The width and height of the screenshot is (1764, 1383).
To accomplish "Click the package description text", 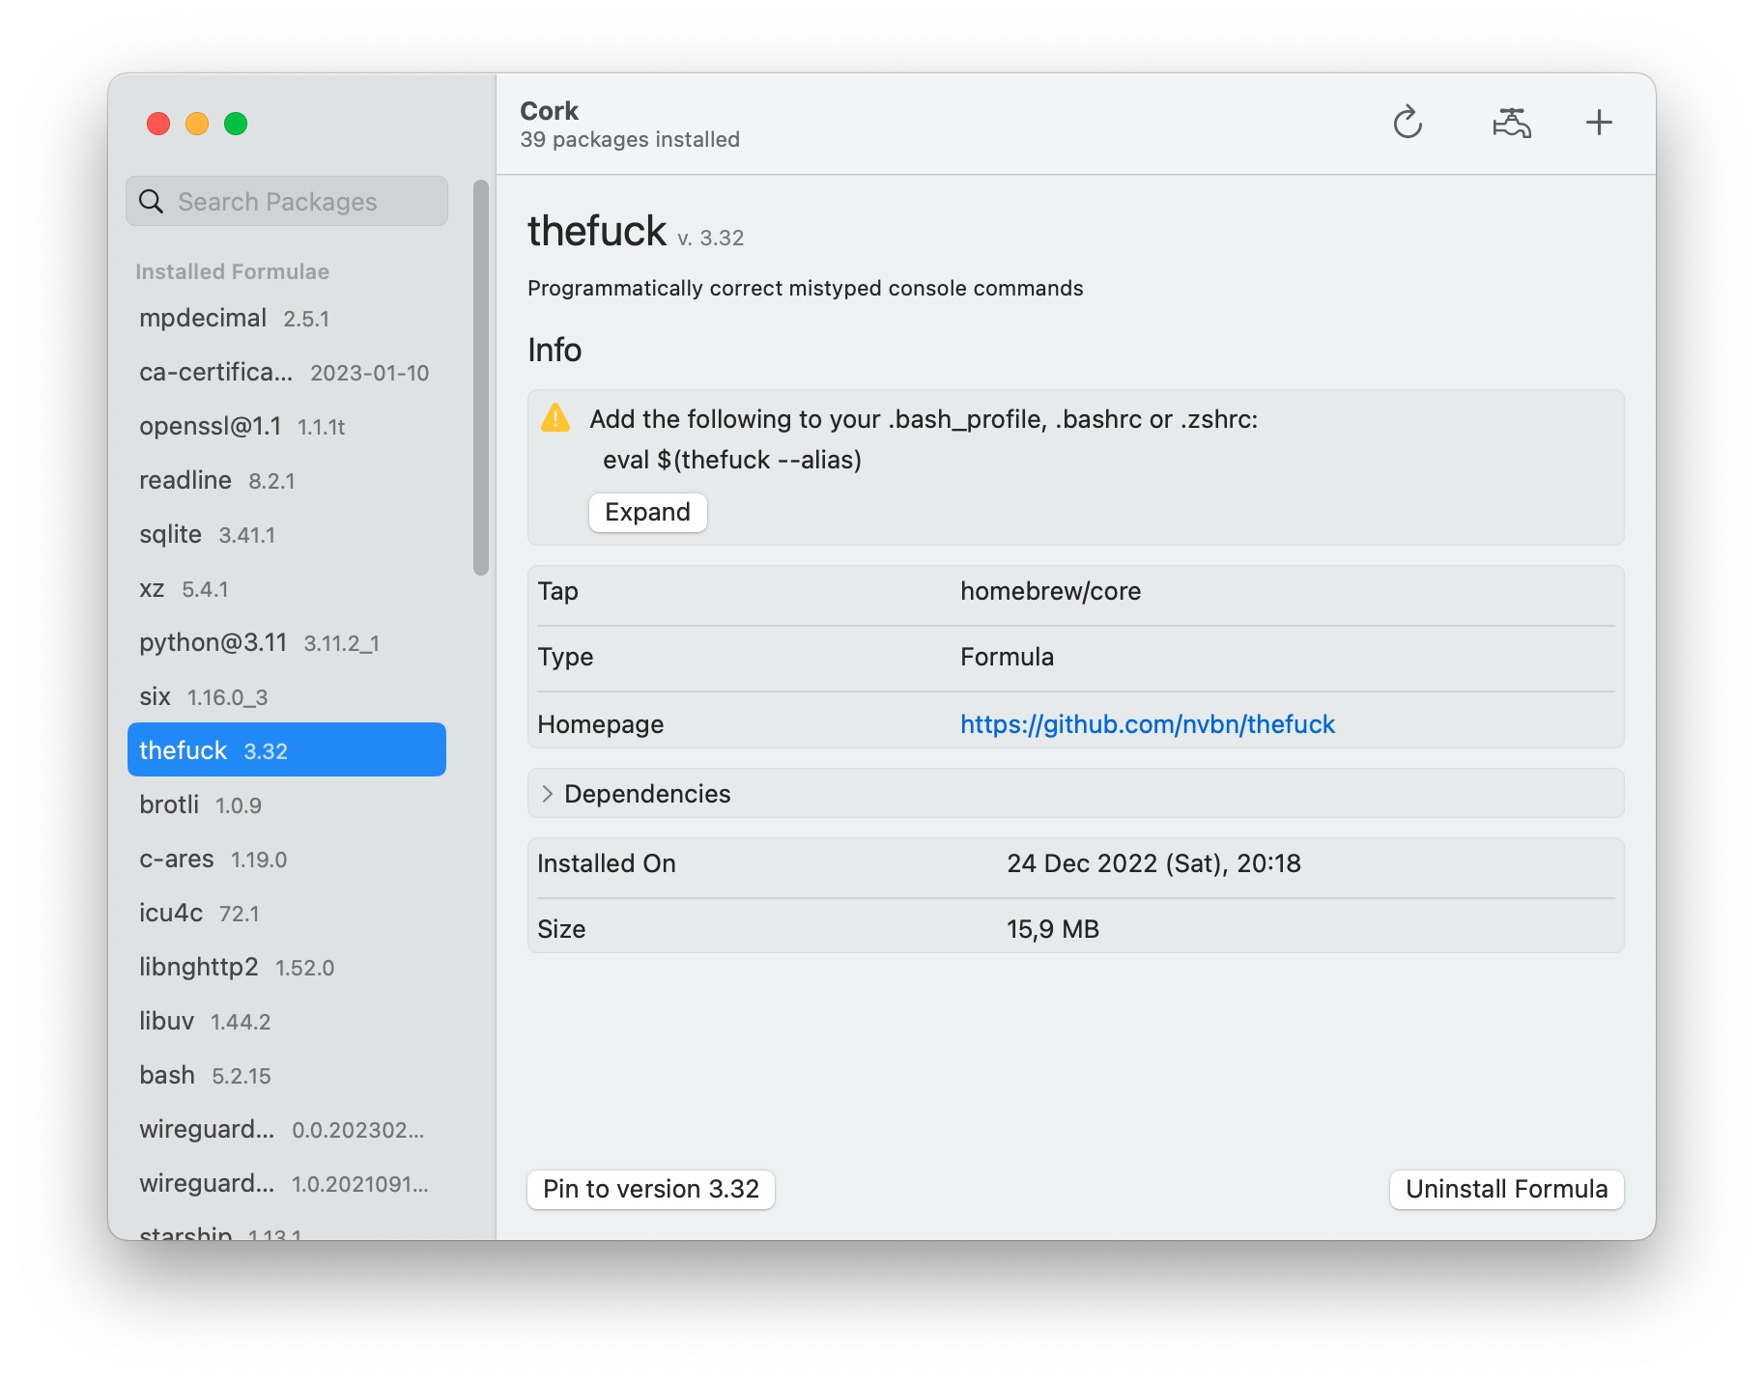I will click(805, 288).
